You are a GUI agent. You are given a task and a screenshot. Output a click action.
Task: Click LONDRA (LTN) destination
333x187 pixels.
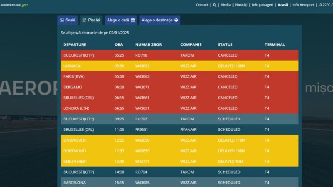pos(76,108)
